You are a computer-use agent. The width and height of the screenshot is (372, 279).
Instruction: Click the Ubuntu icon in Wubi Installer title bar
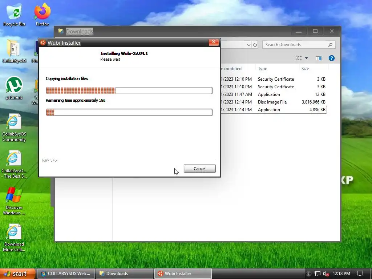click(43, 43)
